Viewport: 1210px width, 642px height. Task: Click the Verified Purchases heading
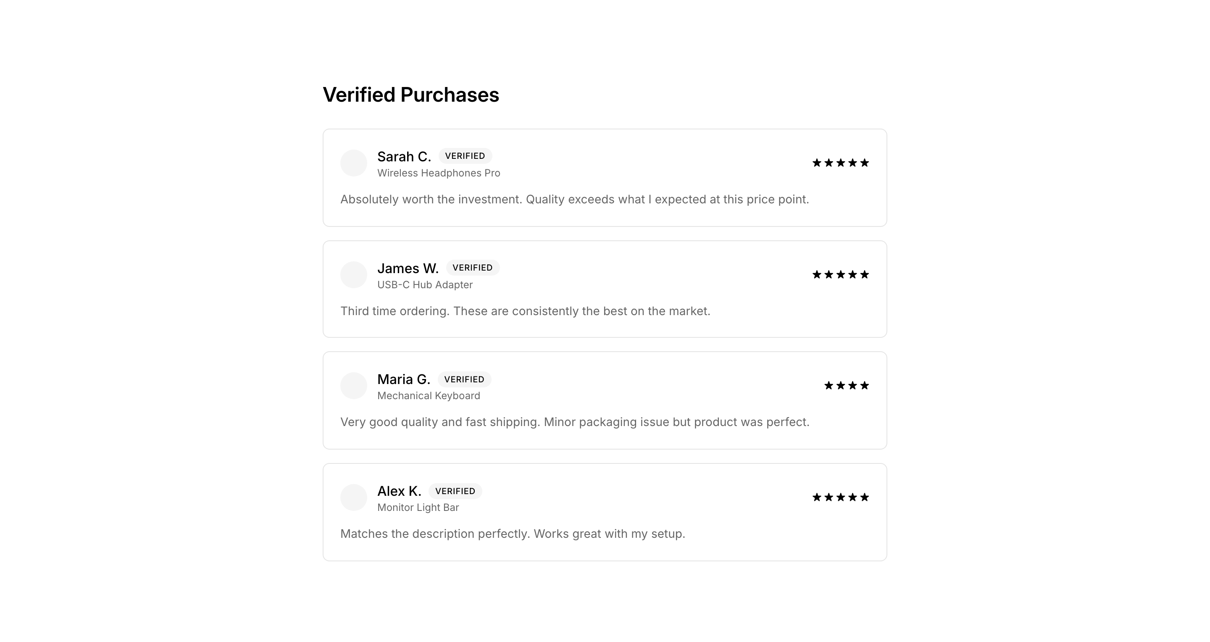point(410,95)
